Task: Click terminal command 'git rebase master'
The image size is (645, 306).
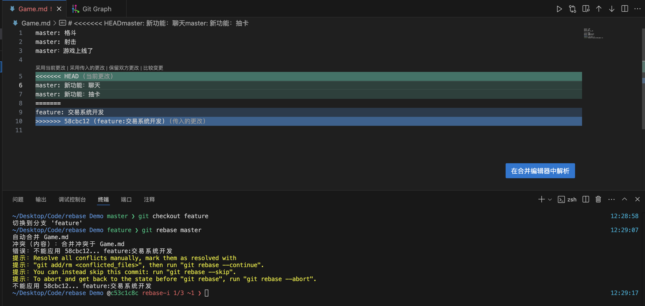Action: [x=172, y=230]
